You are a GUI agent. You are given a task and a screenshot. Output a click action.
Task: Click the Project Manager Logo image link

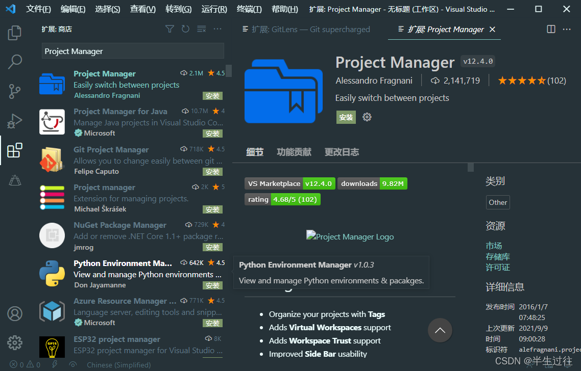tap(350, 236)
